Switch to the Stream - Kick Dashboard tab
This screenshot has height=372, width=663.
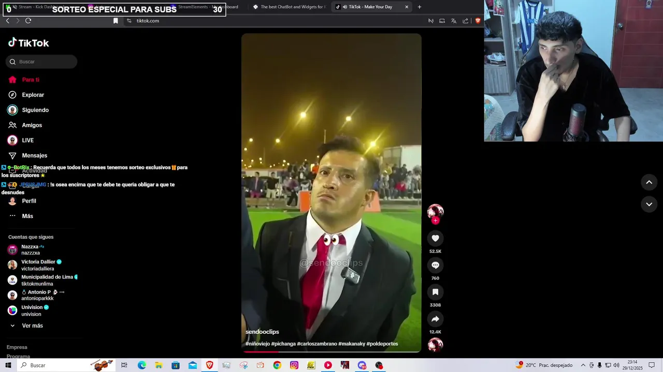click(x=41, y=7)
